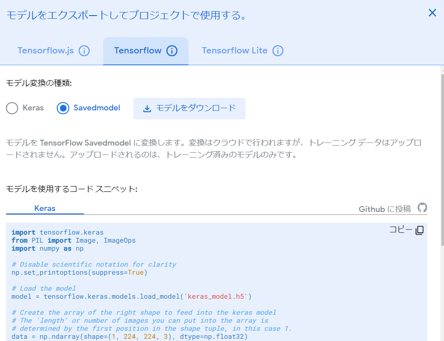Open the info icon beside Tensorflow tab
444x341 pixels.
pyautogui.click(x=171, y=50)
